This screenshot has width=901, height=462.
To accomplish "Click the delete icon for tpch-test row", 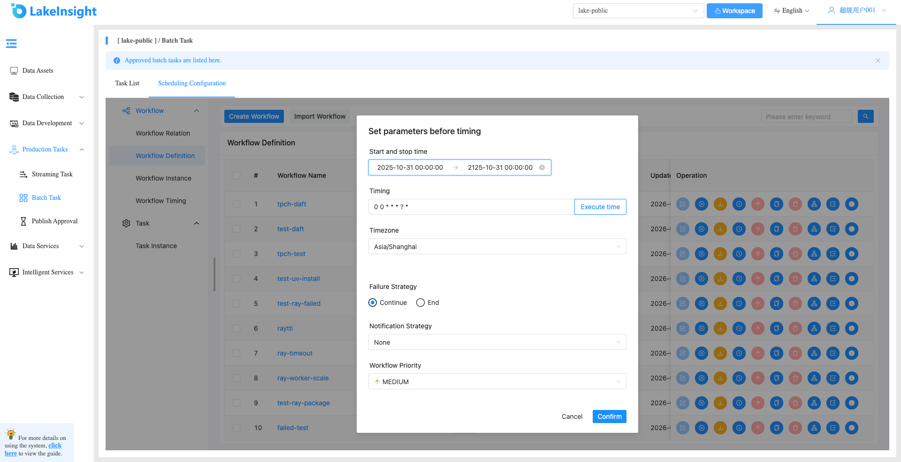I will 795,254.
